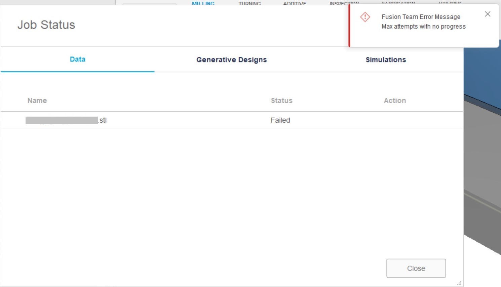Image resolution: width=501 pixels, height=287 pixels.
Task: Click the Name column header
Action: tap(37, 100)
